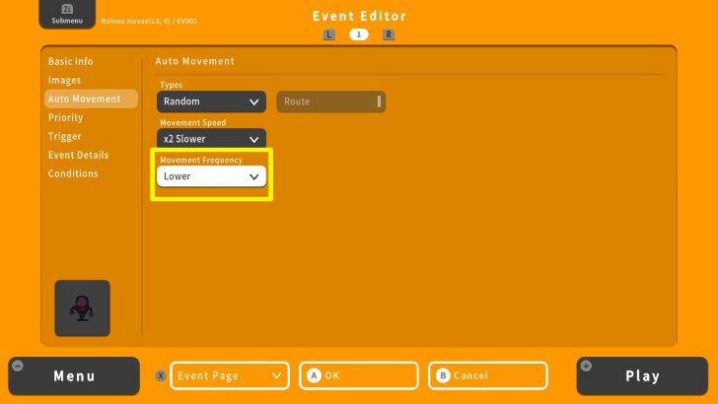718x404 pixels.
Task: Click the minus icon on Menu button
Action: [18, 366]
